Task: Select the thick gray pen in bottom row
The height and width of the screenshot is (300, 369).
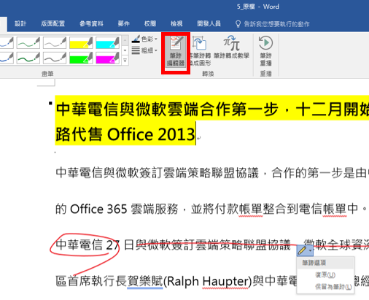Action: click(55, 58)
